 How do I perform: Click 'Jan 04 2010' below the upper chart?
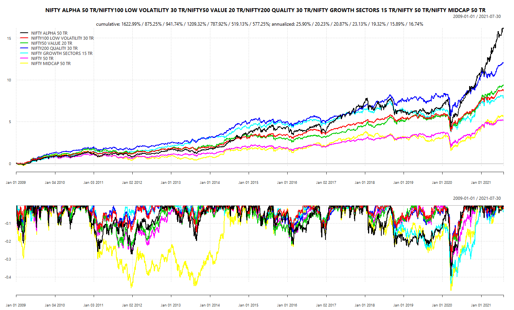(55, 182)
